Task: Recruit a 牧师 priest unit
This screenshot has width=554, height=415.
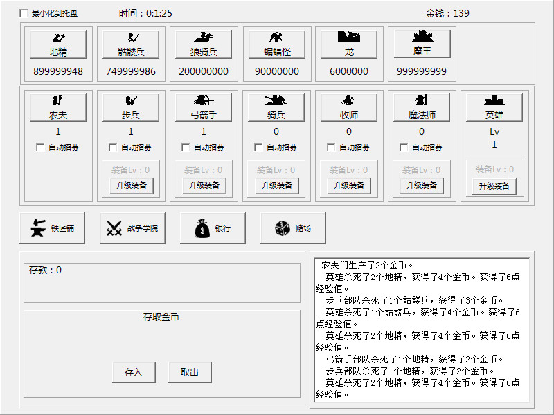Action: coord(349,108)
